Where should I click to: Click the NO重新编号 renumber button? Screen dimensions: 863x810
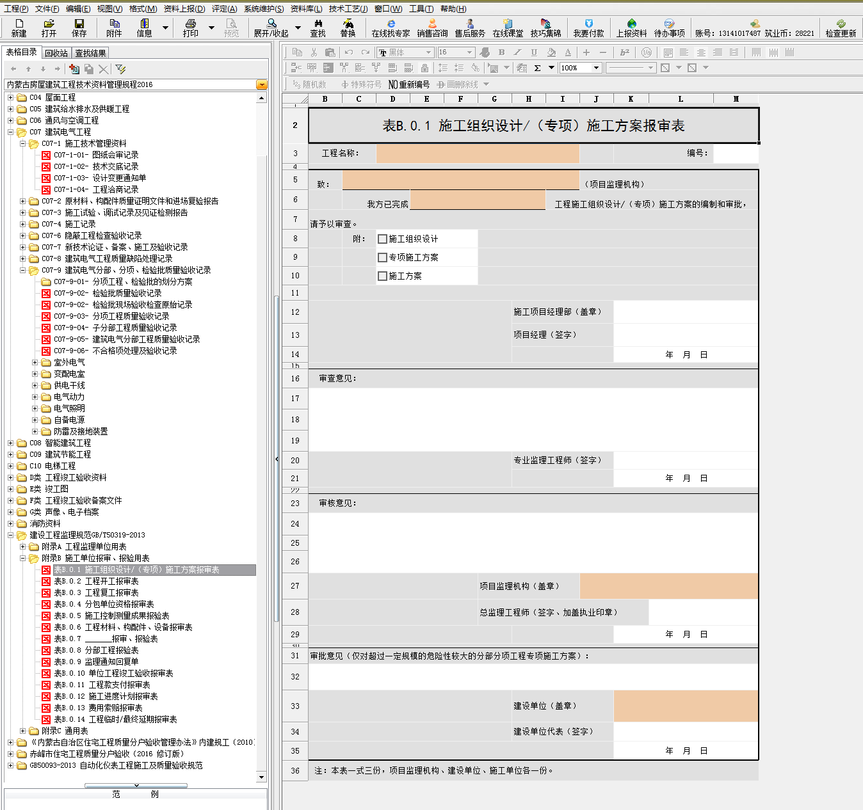tap(409, 84)
